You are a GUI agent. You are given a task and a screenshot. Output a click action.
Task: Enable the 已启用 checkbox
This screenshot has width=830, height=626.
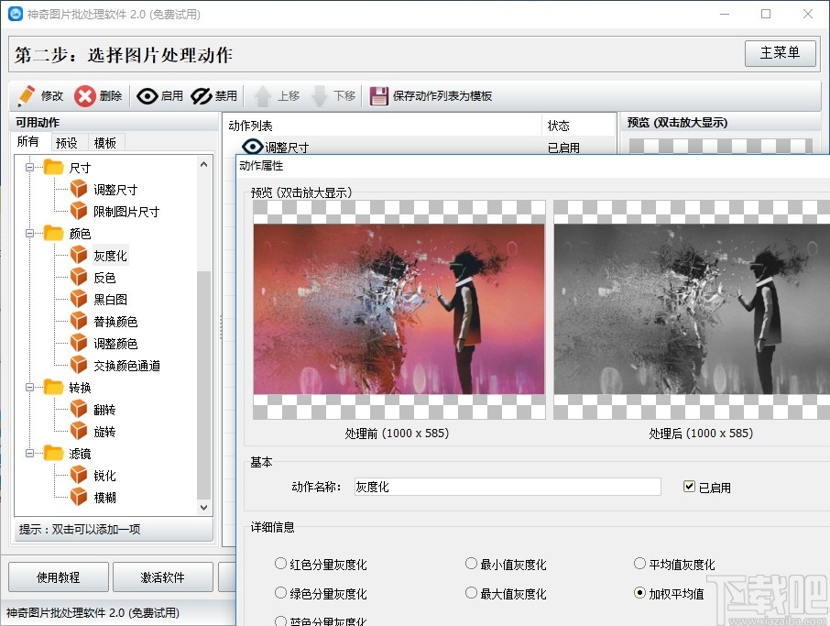pos(690,487)
